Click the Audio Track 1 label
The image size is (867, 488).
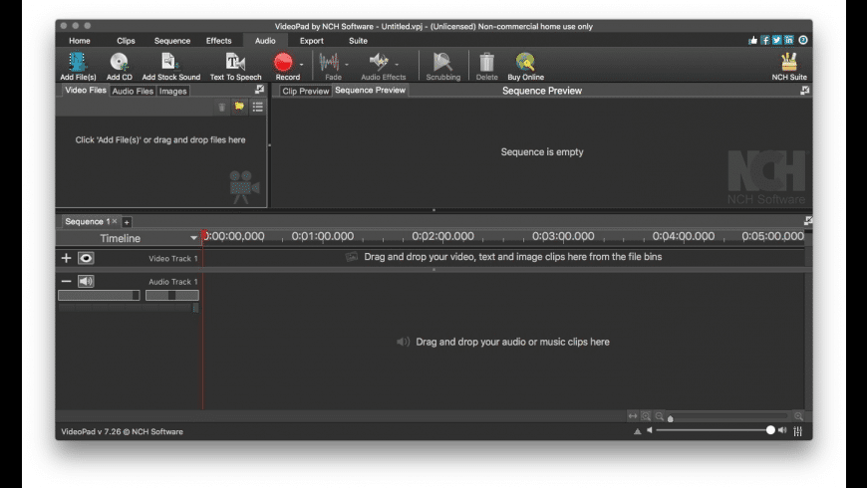coord(173,282)
